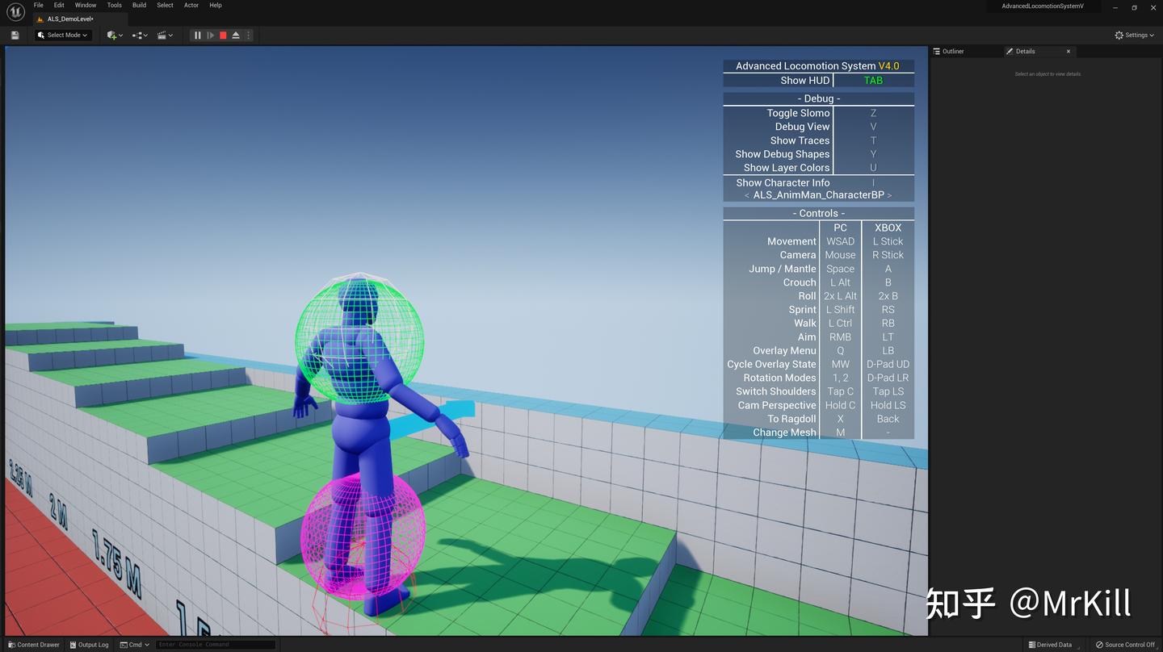This screenshot has width=1163, height=652.
Task: Click 'AdvancedLocomotionSystemV' project name in title bar
Action: (x=1042, y=6)
